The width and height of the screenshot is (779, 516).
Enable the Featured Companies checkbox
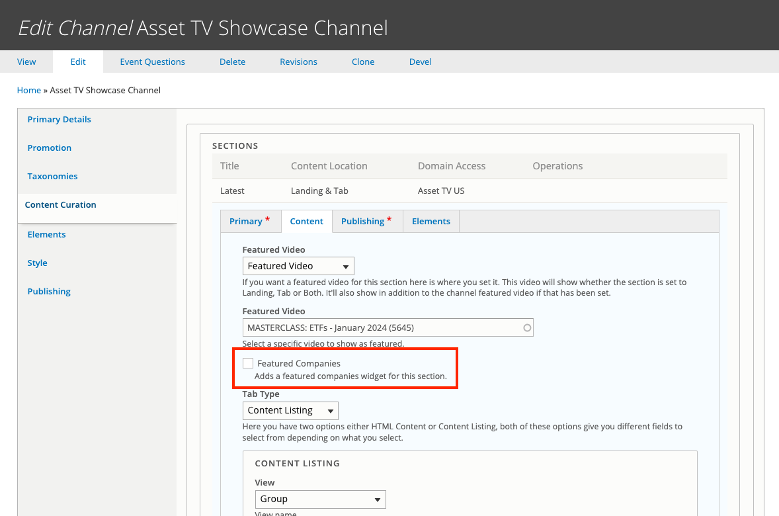[248, 363]
